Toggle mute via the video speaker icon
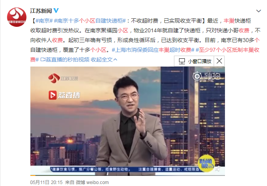 click(218, 168)
